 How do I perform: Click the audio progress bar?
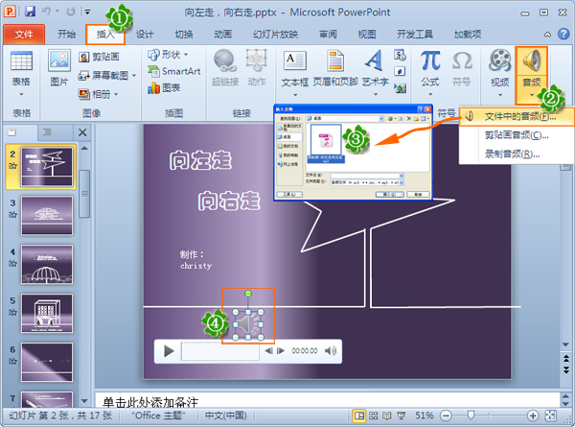point(220,351)
